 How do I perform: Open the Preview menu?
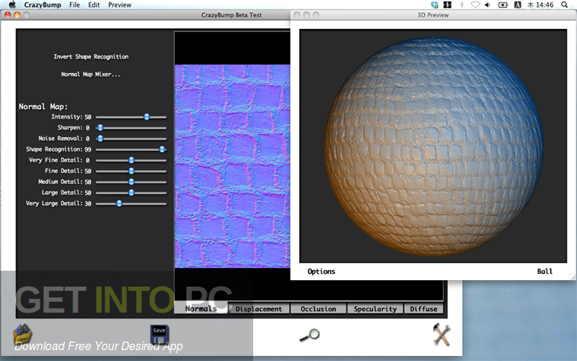[x=120, y=5]
